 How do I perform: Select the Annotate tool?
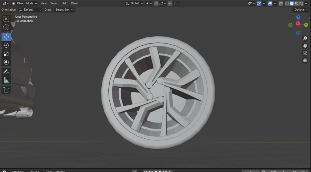coord(6,72)
